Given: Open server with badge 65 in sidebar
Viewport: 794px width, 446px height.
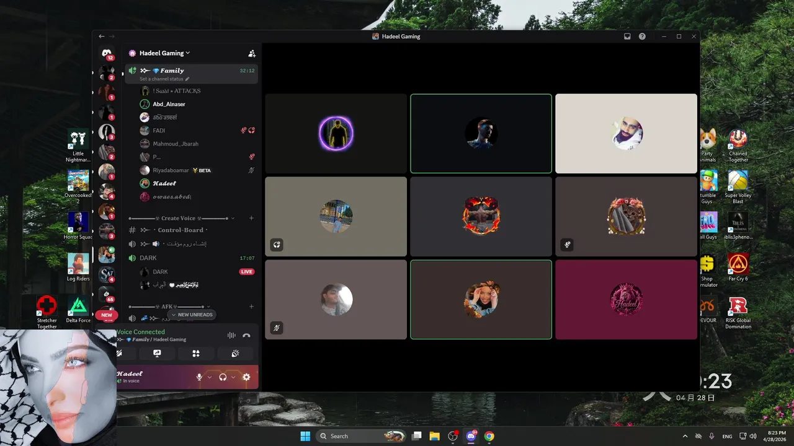Looking at the screenshot, I should [107, 295].
